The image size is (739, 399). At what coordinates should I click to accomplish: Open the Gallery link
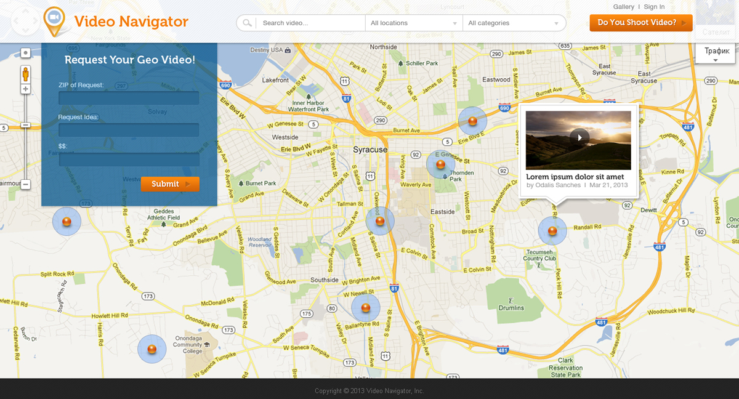point(624,7)
